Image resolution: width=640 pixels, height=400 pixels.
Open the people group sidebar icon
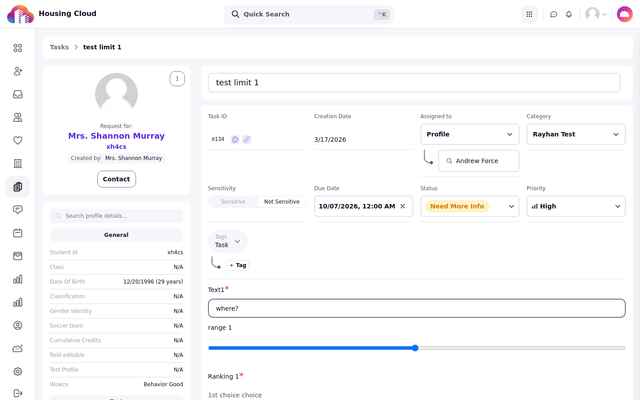[18, 117]
